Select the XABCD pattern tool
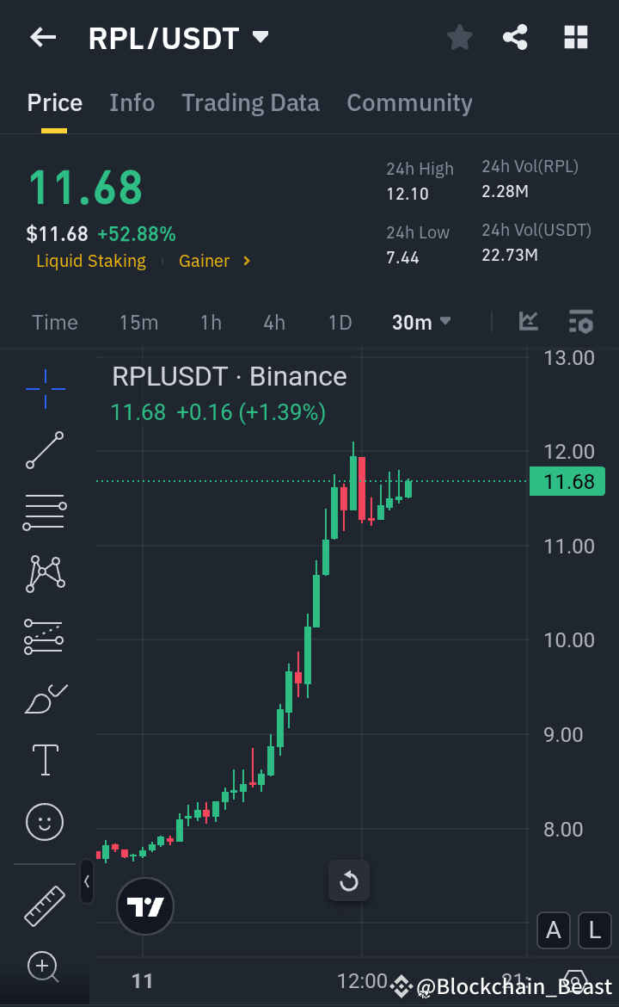Image resolution: width=619 pixels, height=1007 pixels. pos(45,573)
